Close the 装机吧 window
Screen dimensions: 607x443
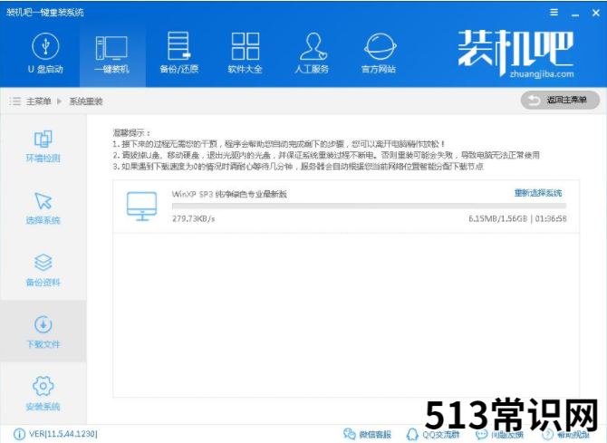(596, 13)
